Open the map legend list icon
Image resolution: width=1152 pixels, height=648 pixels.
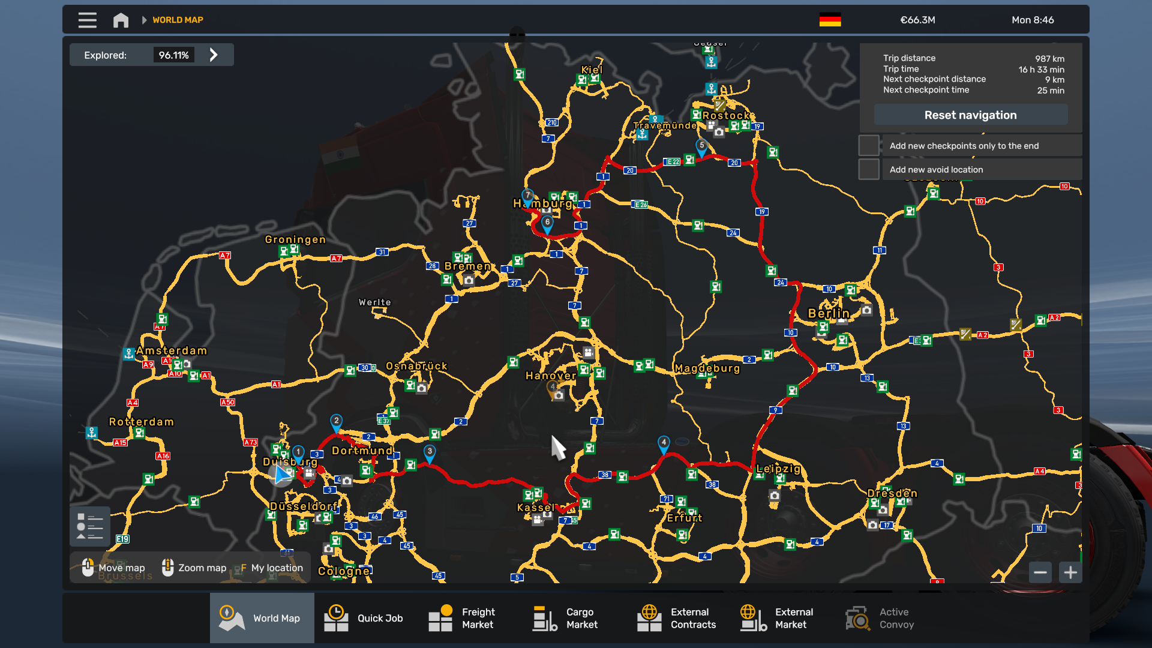[x=90, y=526]
